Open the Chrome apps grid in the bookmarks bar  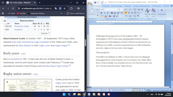3,13
